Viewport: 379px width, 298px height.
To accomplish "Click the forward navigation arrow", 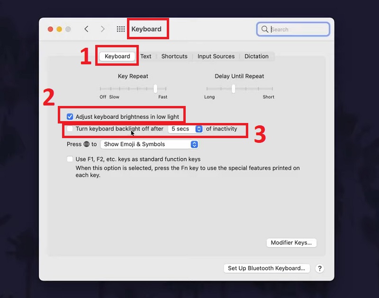I will point(102,29).
